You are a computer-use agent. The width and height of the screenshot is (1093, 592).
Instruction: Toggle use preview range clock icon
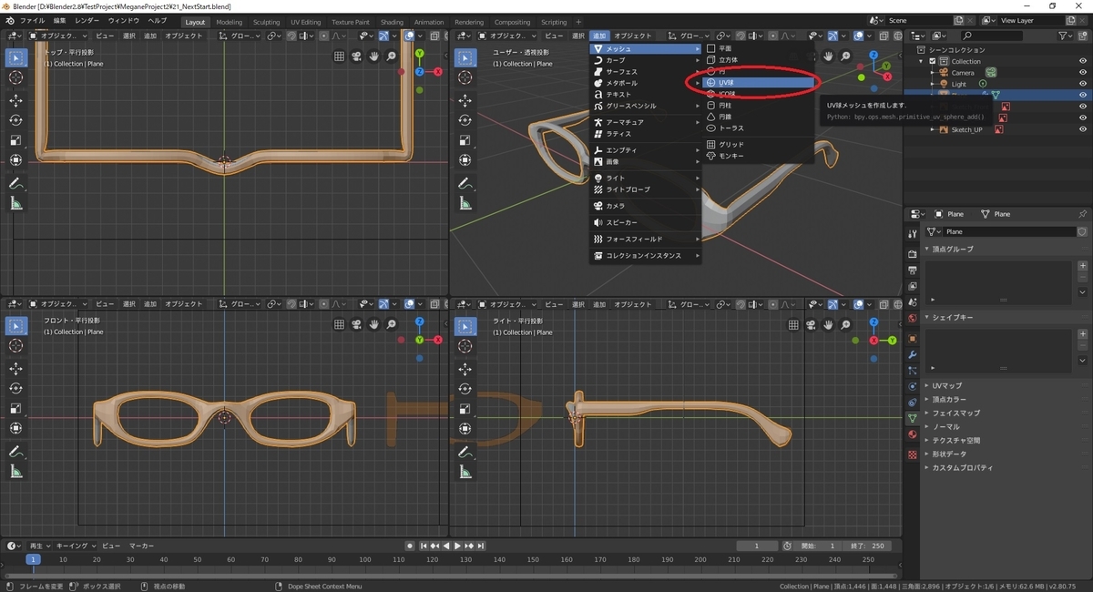[x=788, y=546]
